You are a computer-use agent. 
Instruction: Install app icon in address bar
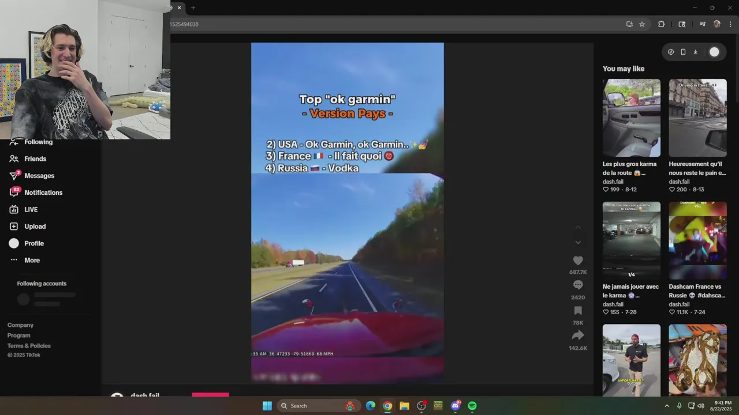pos(629,24)
